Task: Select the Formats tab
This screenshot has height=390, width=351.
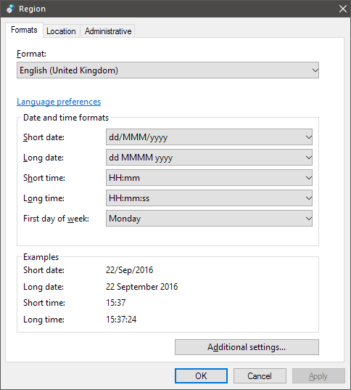Action: pos(24,30)
